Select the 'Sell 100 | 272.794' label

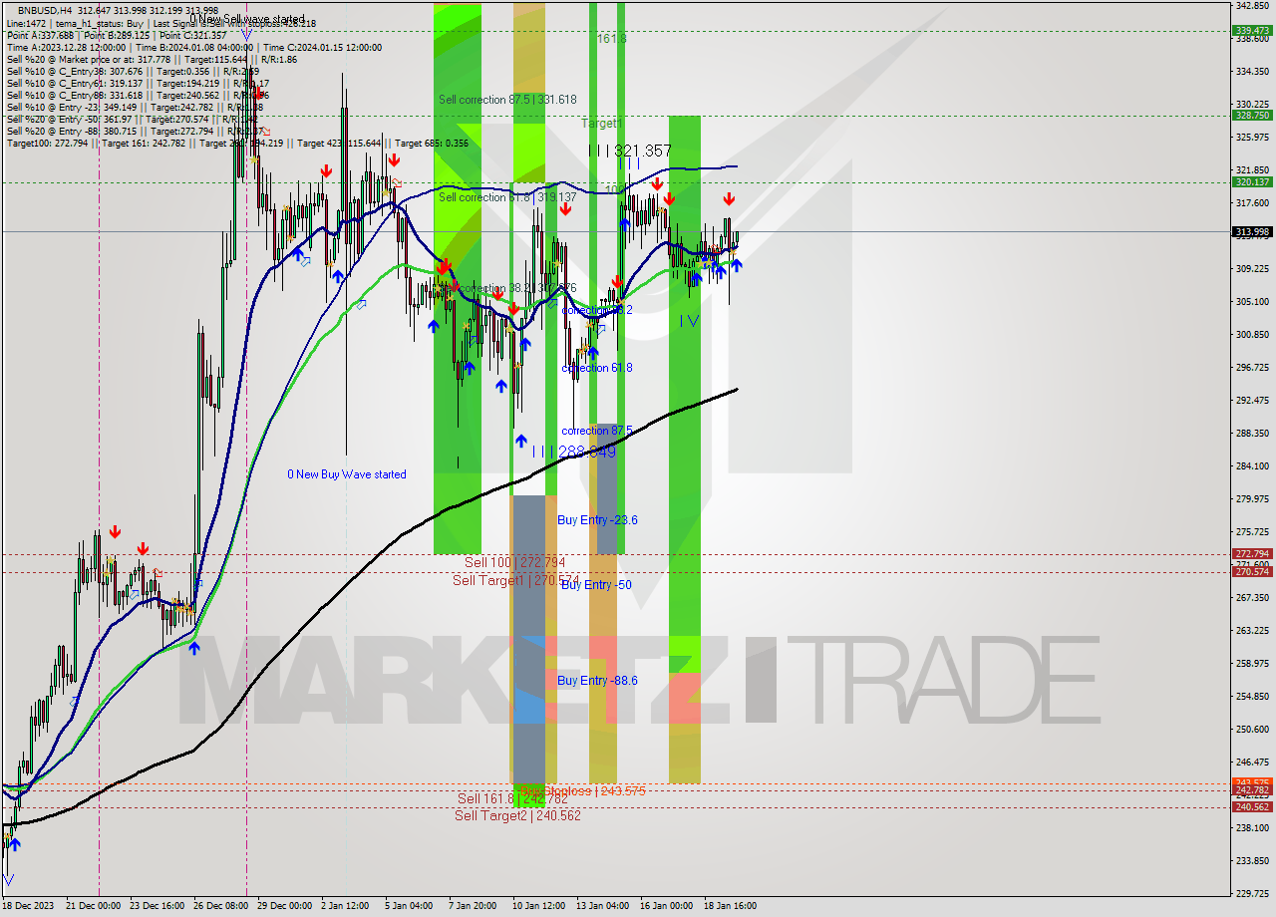514,562
